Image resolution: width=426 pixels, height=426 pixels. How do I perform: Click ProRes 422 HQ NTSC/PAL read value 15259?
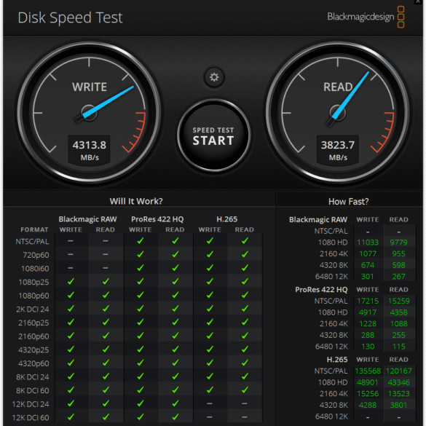tap(399, 301)
